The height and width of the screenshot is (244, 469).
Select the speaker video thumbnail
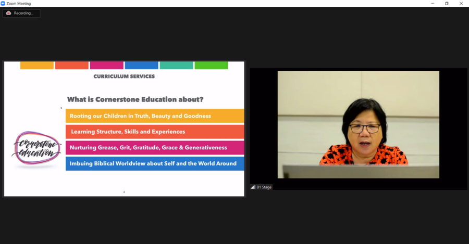pyautogui.click(x=359, y=124)
